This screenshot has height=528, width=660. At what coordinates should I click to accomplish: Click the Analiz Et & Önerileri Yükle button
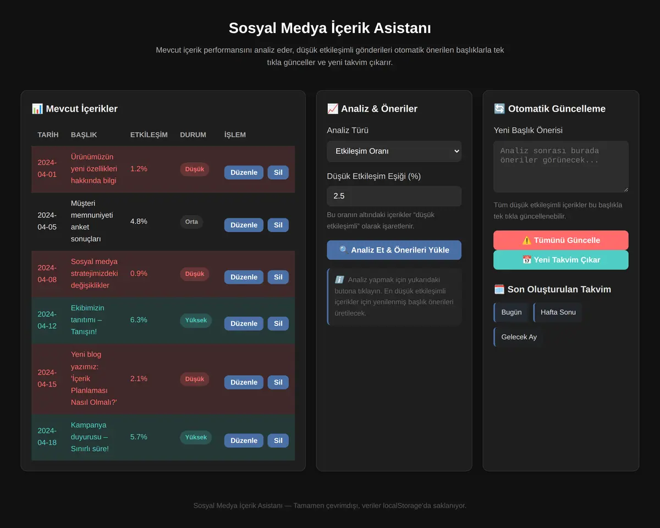394,250
